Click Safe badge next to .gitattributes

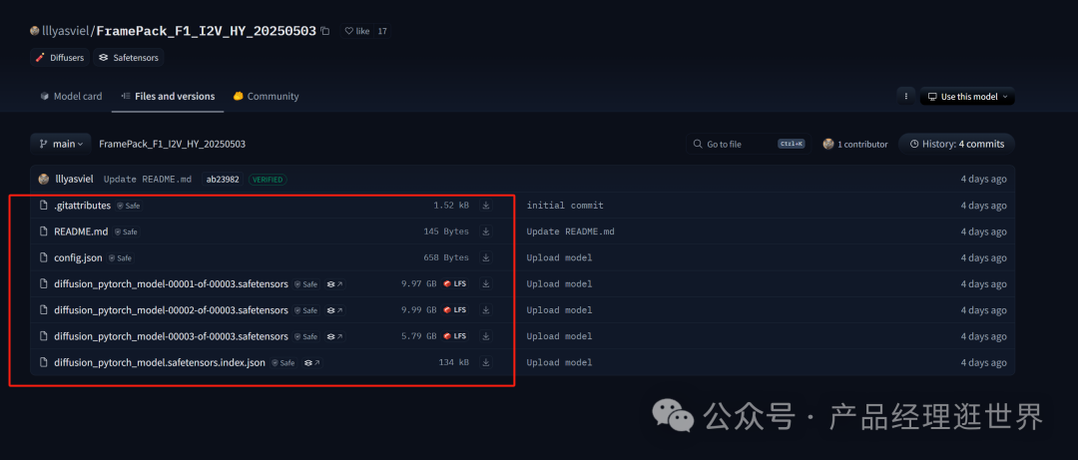(129, 206)
